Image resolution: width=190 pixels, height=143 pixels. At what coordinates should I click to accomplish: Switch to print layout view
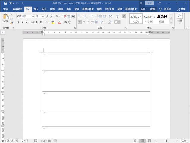[x=142, y=141]
